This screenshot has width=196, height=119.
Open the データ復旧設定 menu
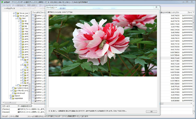(19, 6)
